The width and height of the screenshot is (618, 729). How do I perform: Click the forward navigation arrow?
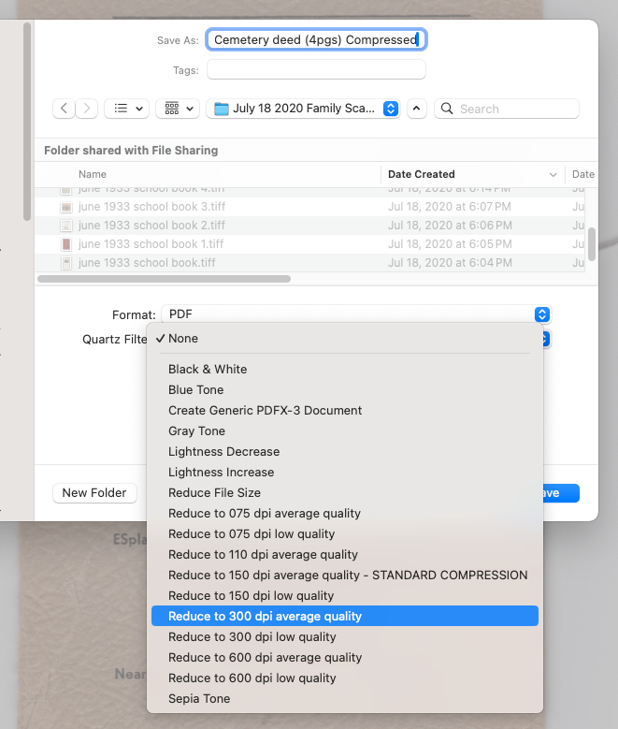pos(87,109)
